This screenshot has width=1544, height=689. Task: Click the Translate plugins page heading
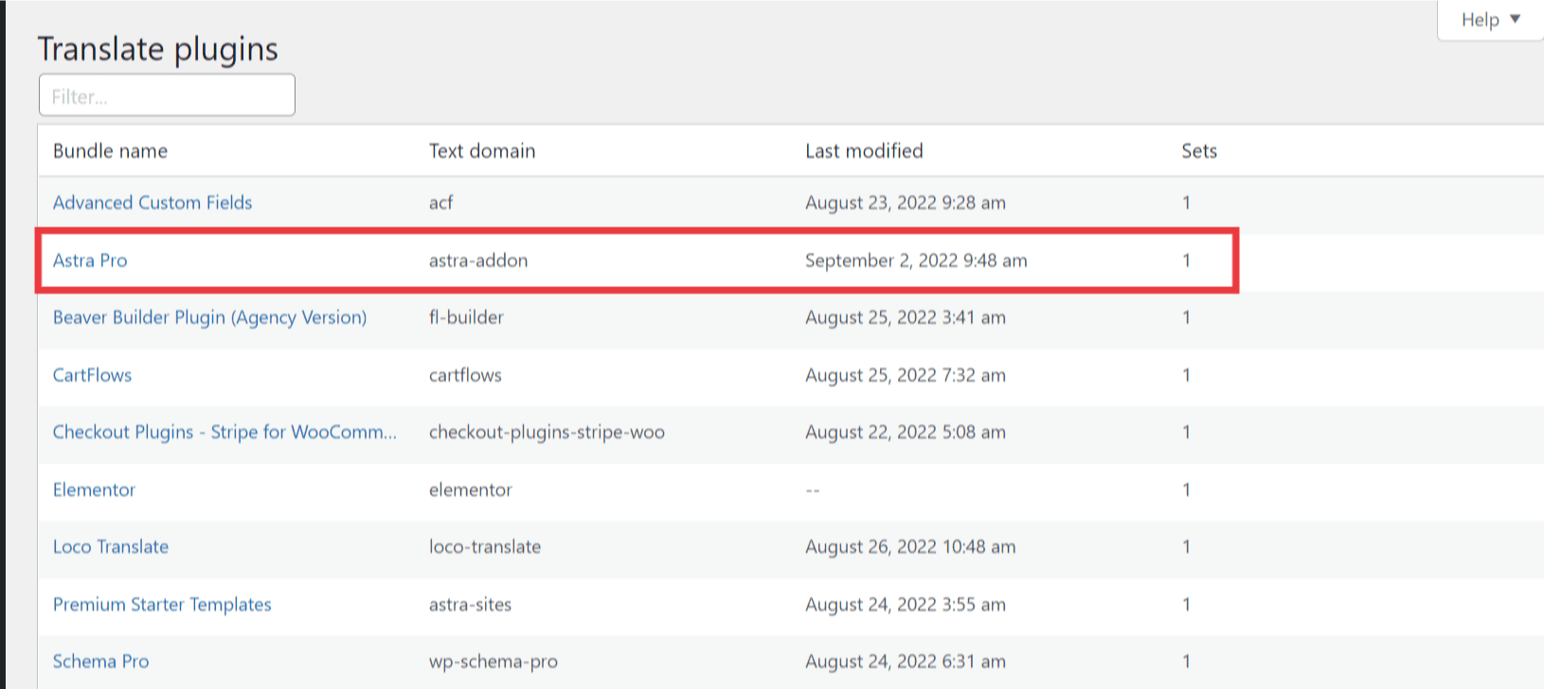coord(157,48)
